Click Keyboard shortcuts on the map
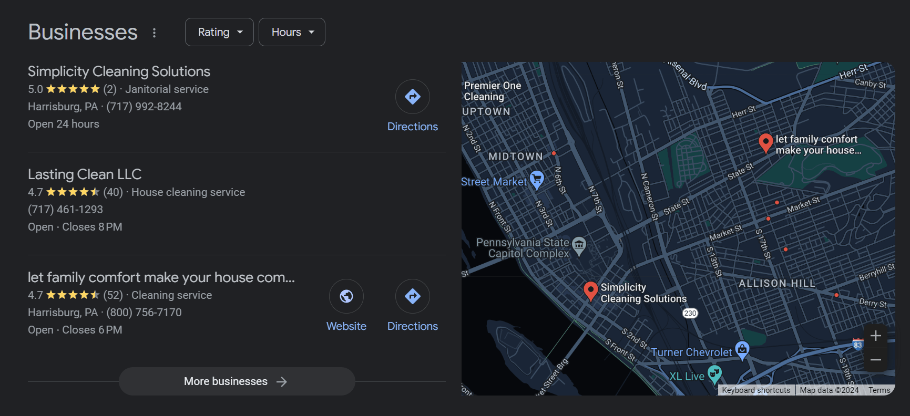 coord(756,390)
